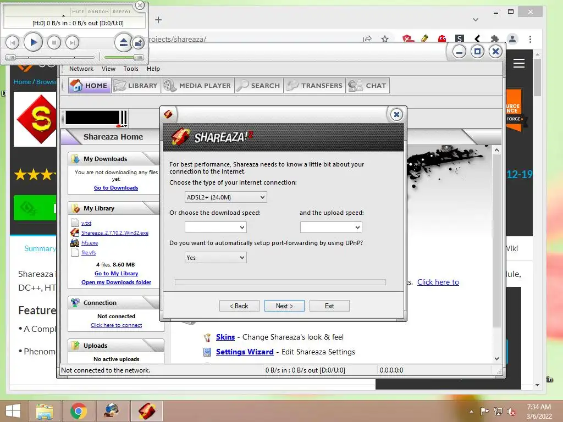Click the scroll down arrow in Shareaza home view
The width and height of the screenshot is (563, 422).
(x=496, y=358)
